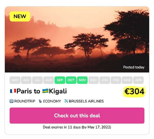The image size is (154, 139).
Task: Choose the JAN month tab
Action: 105,80
